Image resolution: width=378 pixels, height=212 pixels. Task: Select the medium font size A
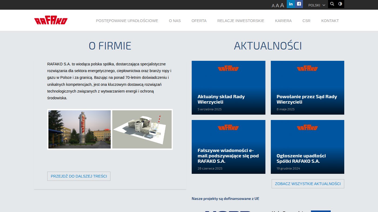click(277, 6)
